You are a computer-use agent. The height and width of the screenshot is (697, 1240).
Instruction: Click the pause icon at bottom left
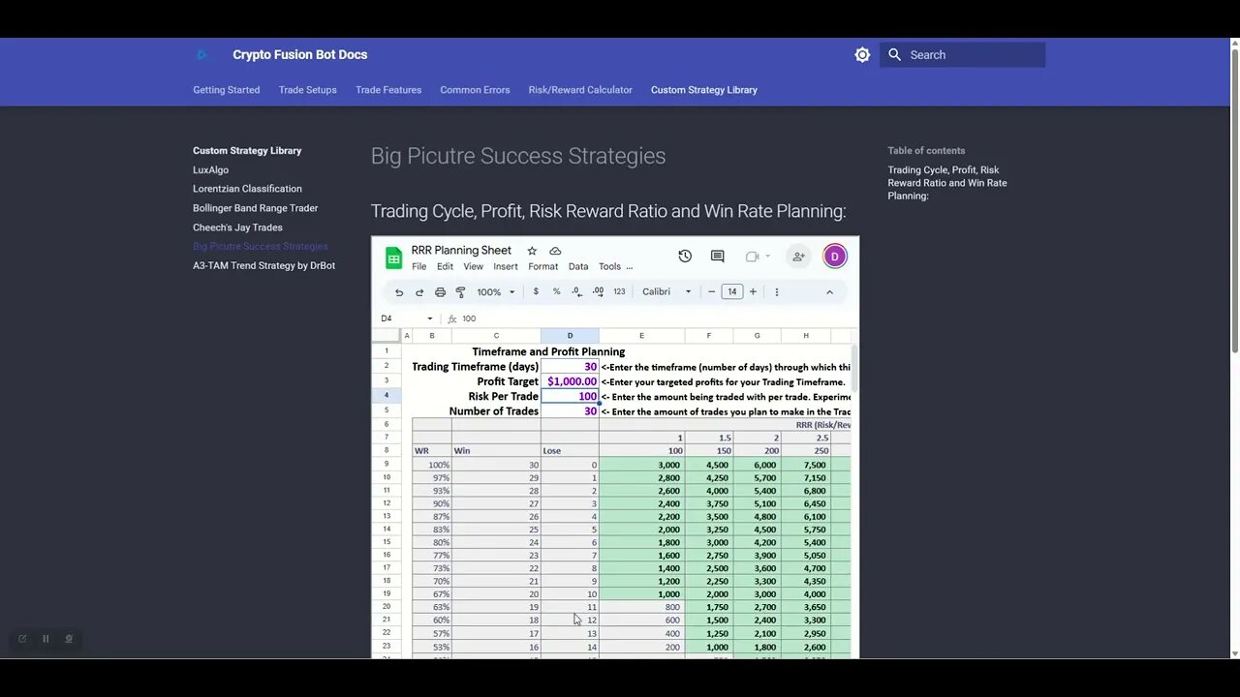(46, 639)
